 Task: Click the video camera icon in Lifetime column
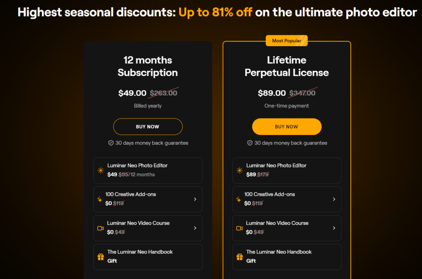pyautogui.click(x=239, y=228)
